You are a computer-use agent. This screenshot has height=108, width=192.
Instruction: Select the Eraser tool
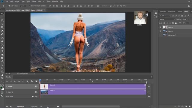coord(2,48)
